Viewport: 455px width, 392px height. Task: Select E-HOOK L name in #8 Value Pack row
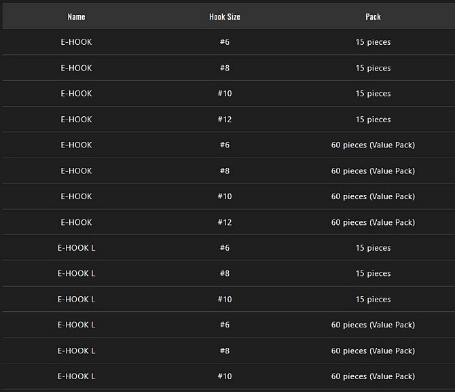[x=76, y=351]
